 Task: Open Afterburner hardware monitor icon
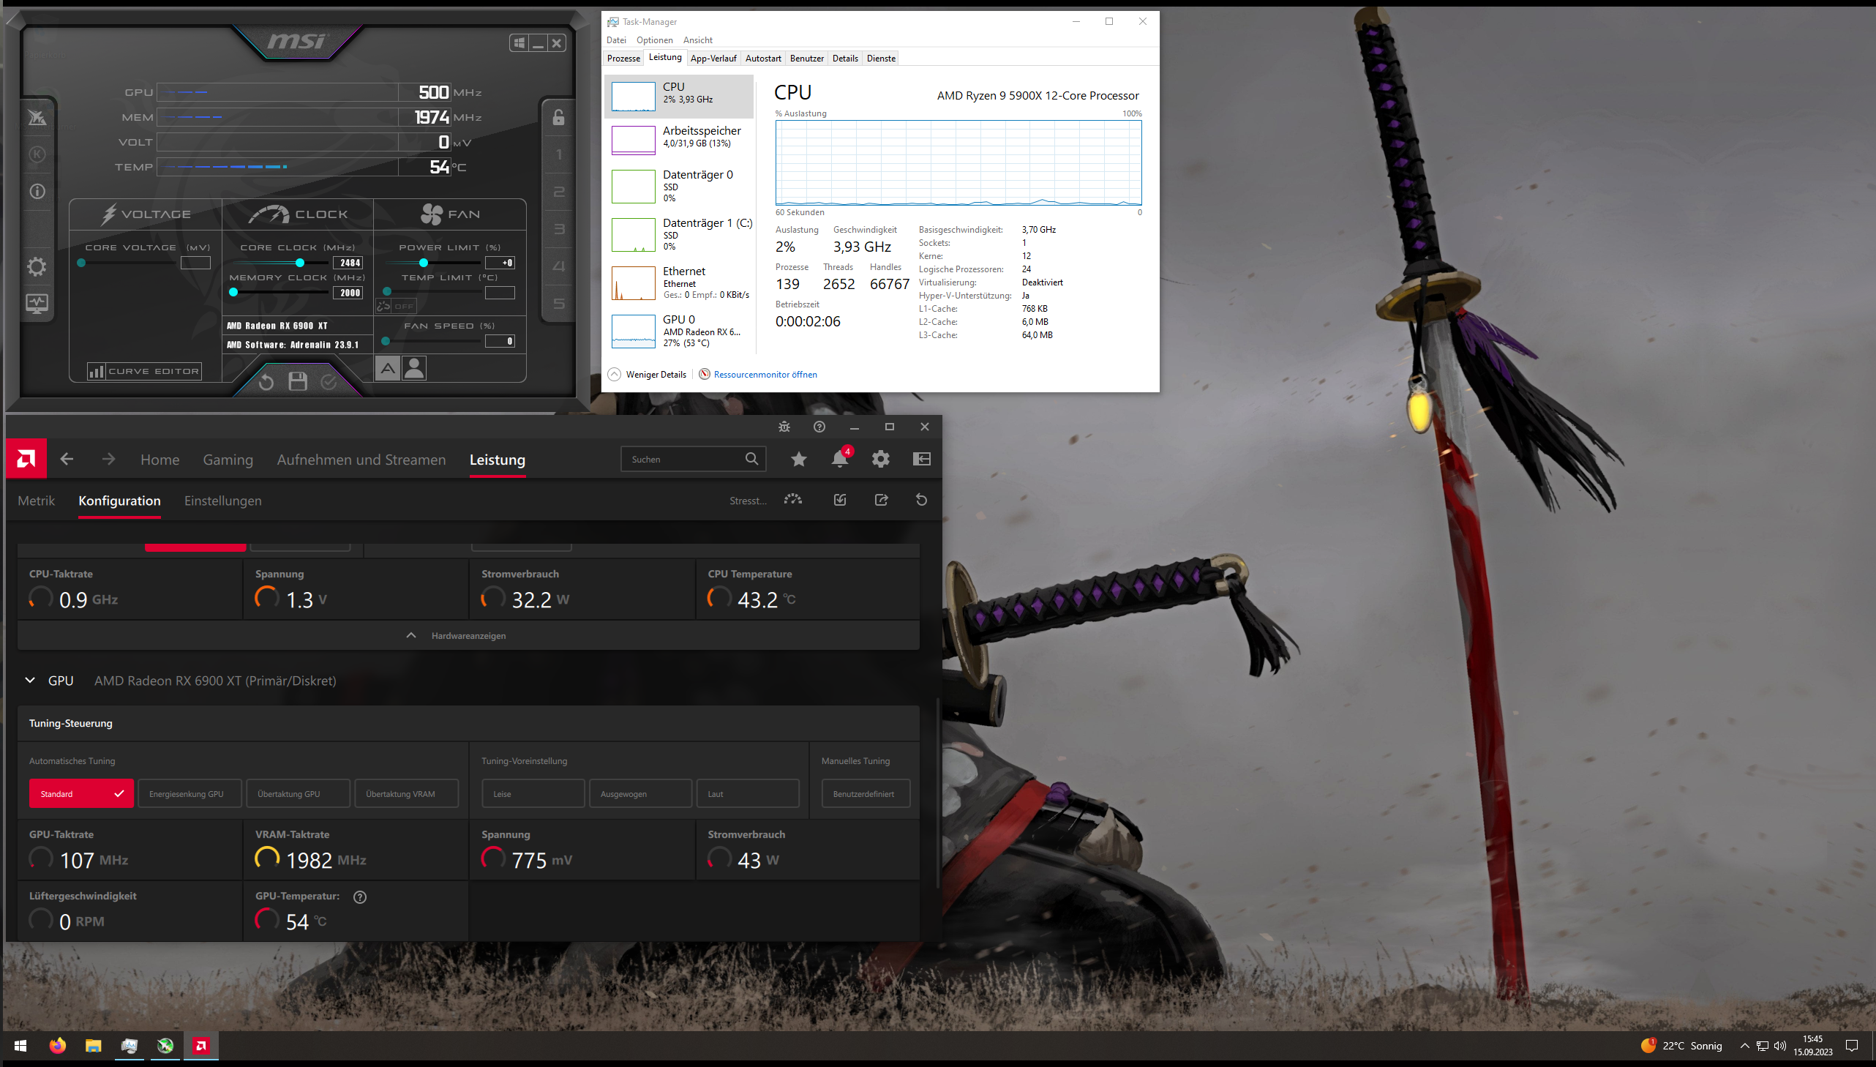click(x=37, y=303)
